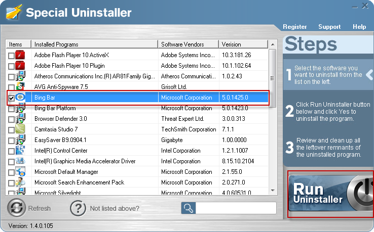Check the Microsoft Search Enhancement Pack checkbox
Viewport: 374px width, 232px height.
11,183
